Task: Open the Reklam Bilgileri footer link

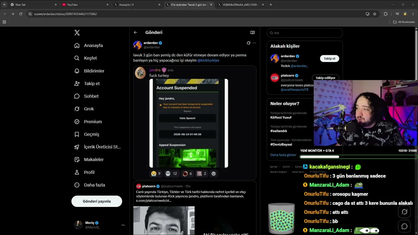Action: [x=279, y=172]
